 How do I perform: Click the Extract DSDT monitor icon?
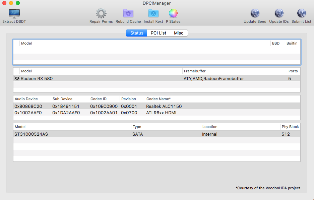click(14, 14)
